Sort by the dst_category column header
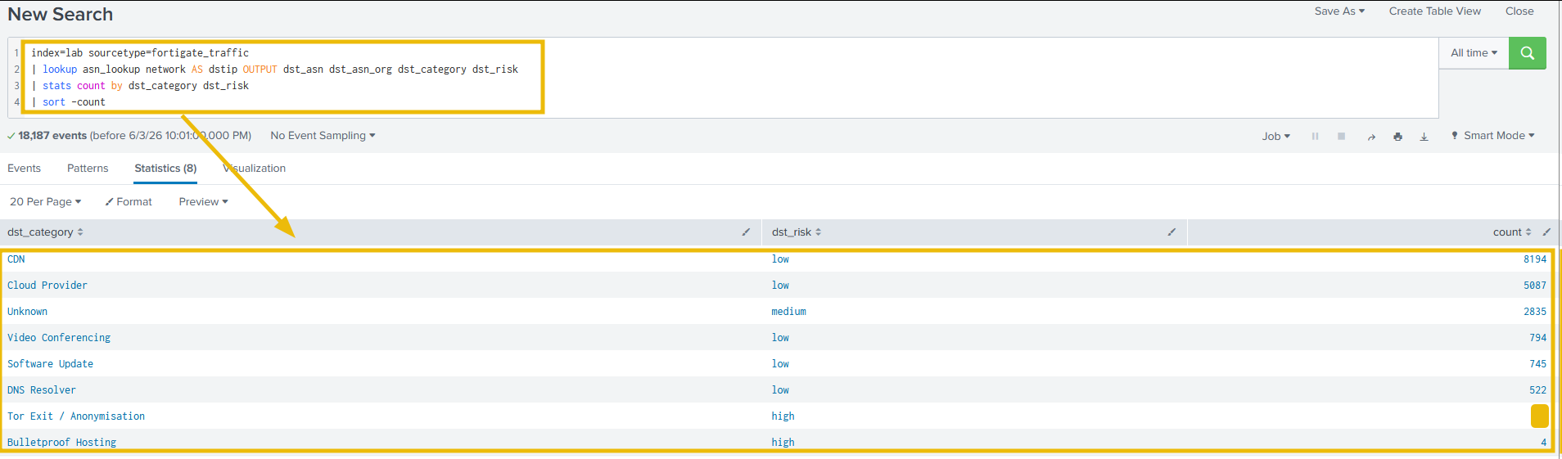The height and width of the screenshot is (459, 1562). tap(45, 232)
